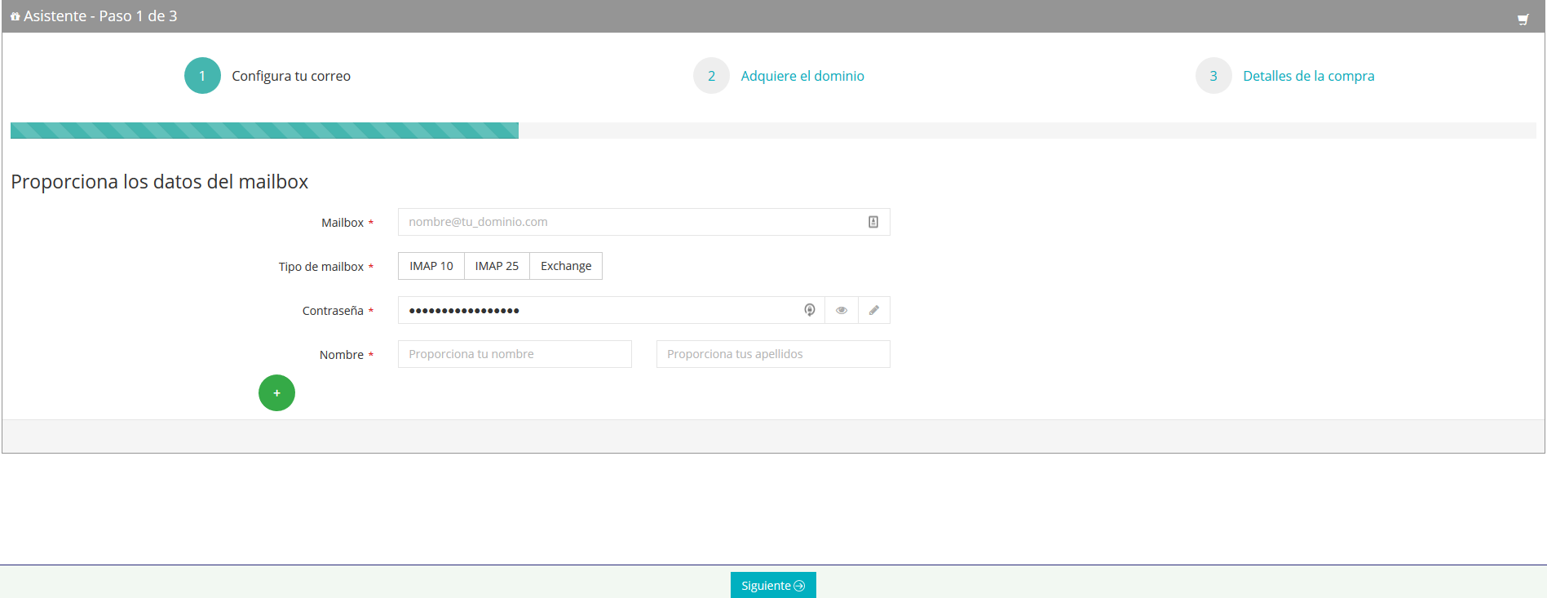Click the contact icon in Mailbox field
The width and height of the screenshot is (1547, 598).
(873, 222)
